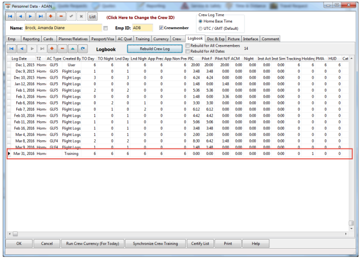Click the horizontal scrollbar thumb of the grid
This screenshot has width=359, height=258.
click(15, 234)
